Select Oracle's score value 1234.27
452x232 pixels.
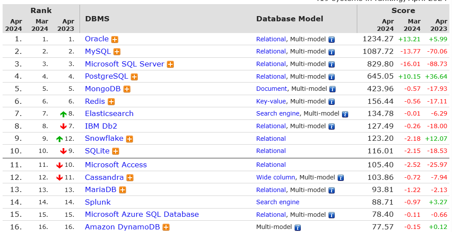pyautogui.click(x=378, y=39)
